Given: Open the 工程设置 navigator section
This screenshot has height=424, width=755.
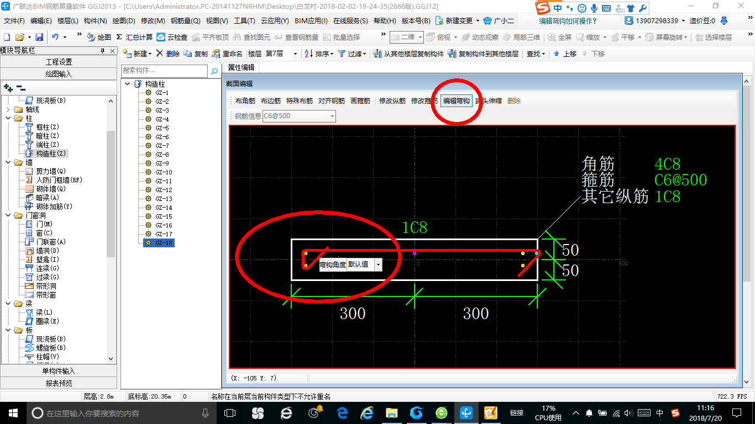Looking at the screenshot, I should [59, 62].
